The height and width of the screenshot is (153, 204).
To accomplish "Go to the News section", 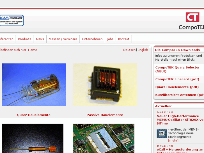I will 40,39.
